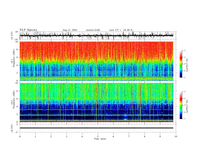Click the ch.1 spectrogram red high-frequency region
Viewport: 198px width, 153px height.
[96, 50]
